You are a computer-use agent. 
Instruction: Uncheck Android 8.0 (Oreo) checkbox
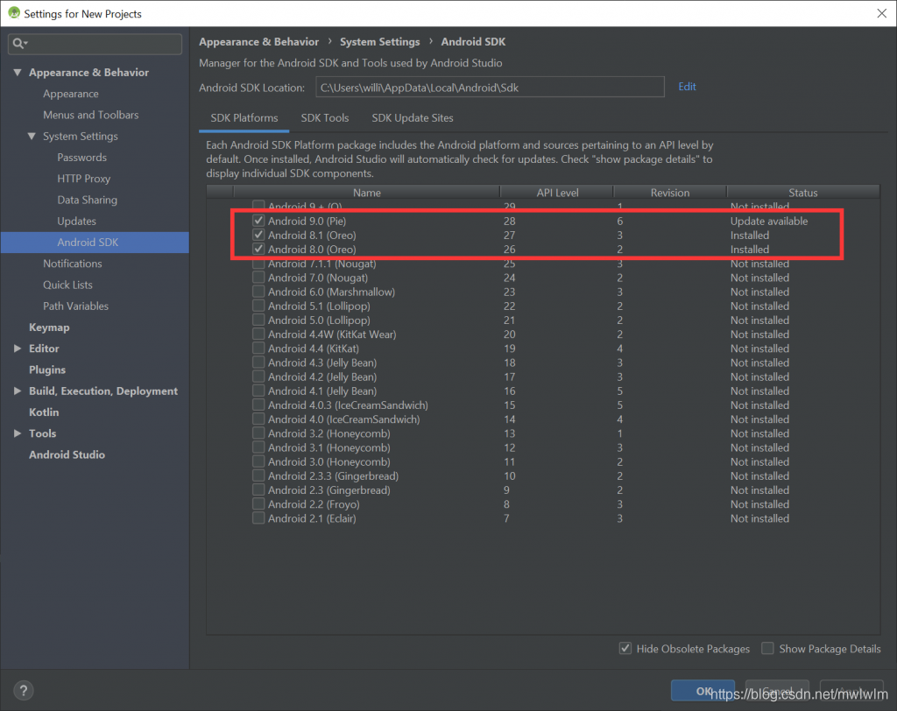click(258, 250)
